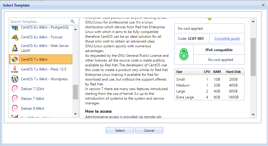
Task: Select CentOS 6.x 64bit - PostgreSQL template
Action: point(41,28)
